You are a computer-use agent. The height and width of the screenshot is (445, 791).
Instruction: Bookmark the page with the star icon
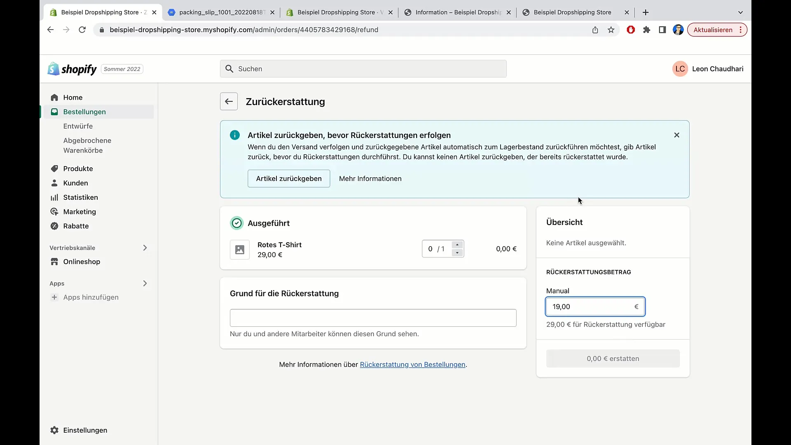611,30
